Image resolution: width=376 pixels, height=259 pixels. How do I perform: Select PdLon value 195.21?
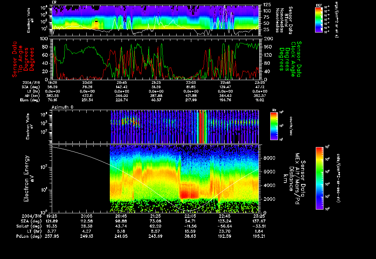[x=258, y=236]
